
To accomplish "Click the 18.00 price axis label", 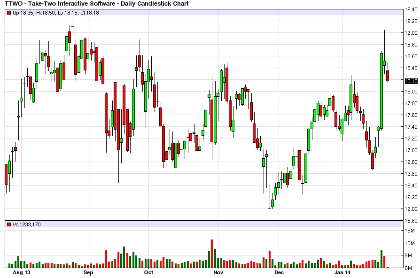I will [x=411, y=92].
